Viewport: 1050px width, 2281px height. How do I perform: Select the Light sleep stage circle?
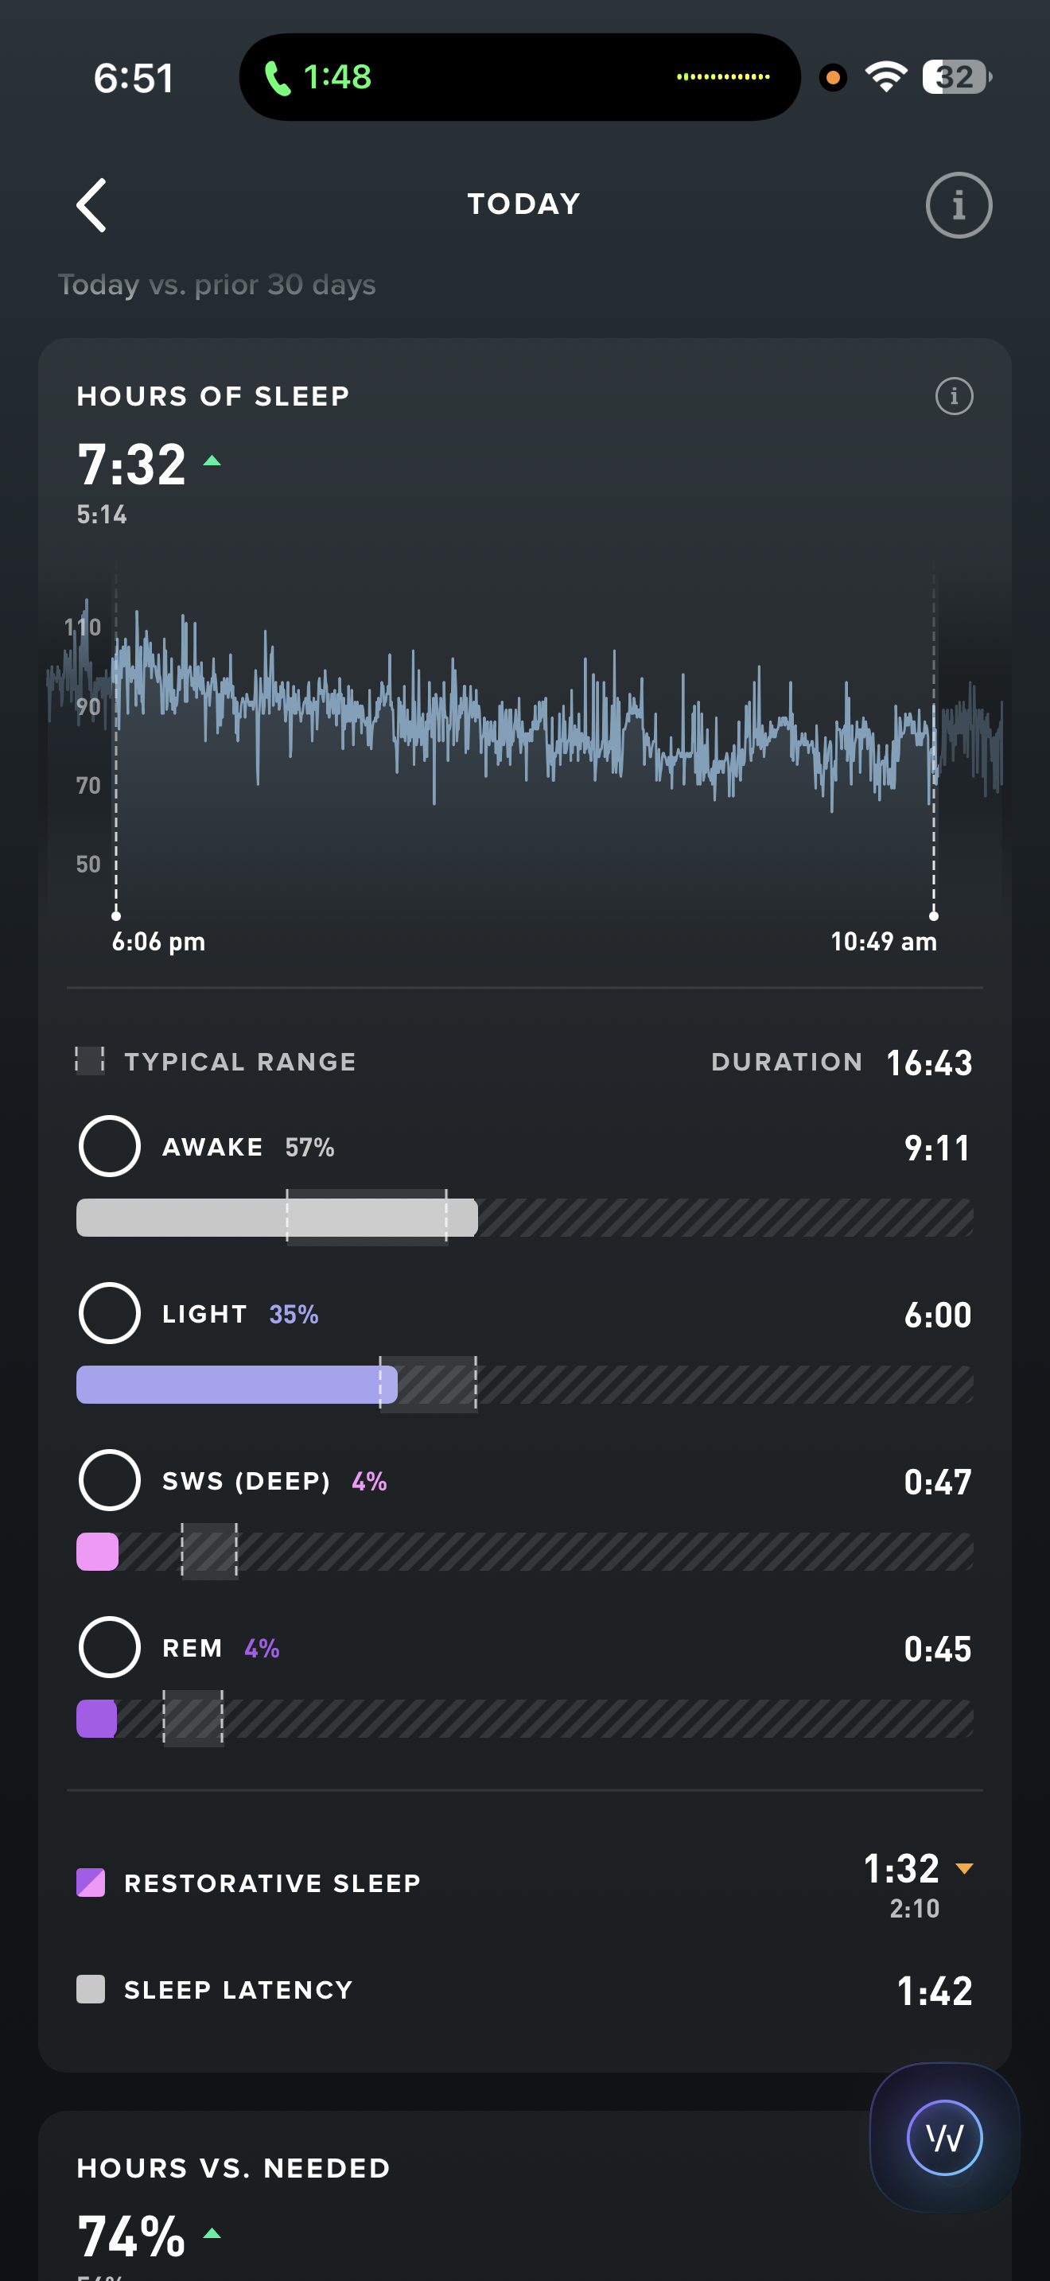[110, 1313]
